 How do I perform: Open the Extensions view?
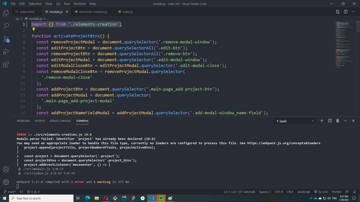pyautogui.click(x=6, y=65)
